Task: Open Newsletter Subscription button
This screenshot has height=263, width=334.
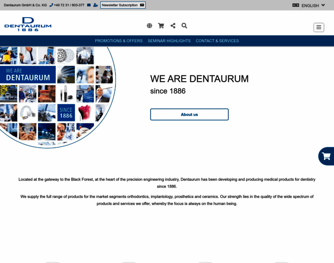Action: click(x=123, y=5)
